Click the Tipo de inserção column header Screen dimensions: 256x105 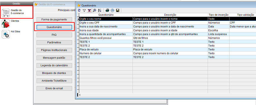click(x=218, y=15)
